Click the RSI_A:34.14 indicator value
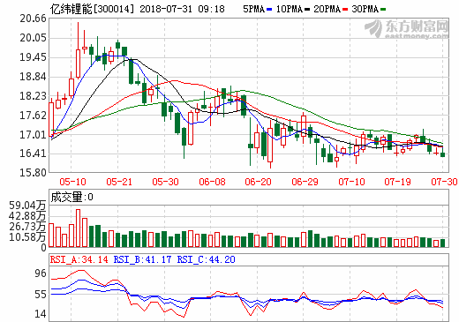 pos(79,259)
